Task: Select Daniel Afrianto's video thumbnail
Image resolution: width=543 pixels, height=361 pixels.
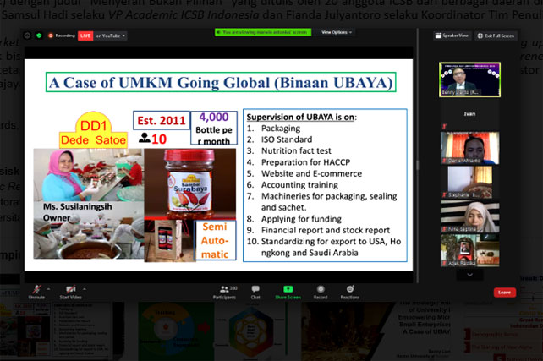Action: coord(469,148)
